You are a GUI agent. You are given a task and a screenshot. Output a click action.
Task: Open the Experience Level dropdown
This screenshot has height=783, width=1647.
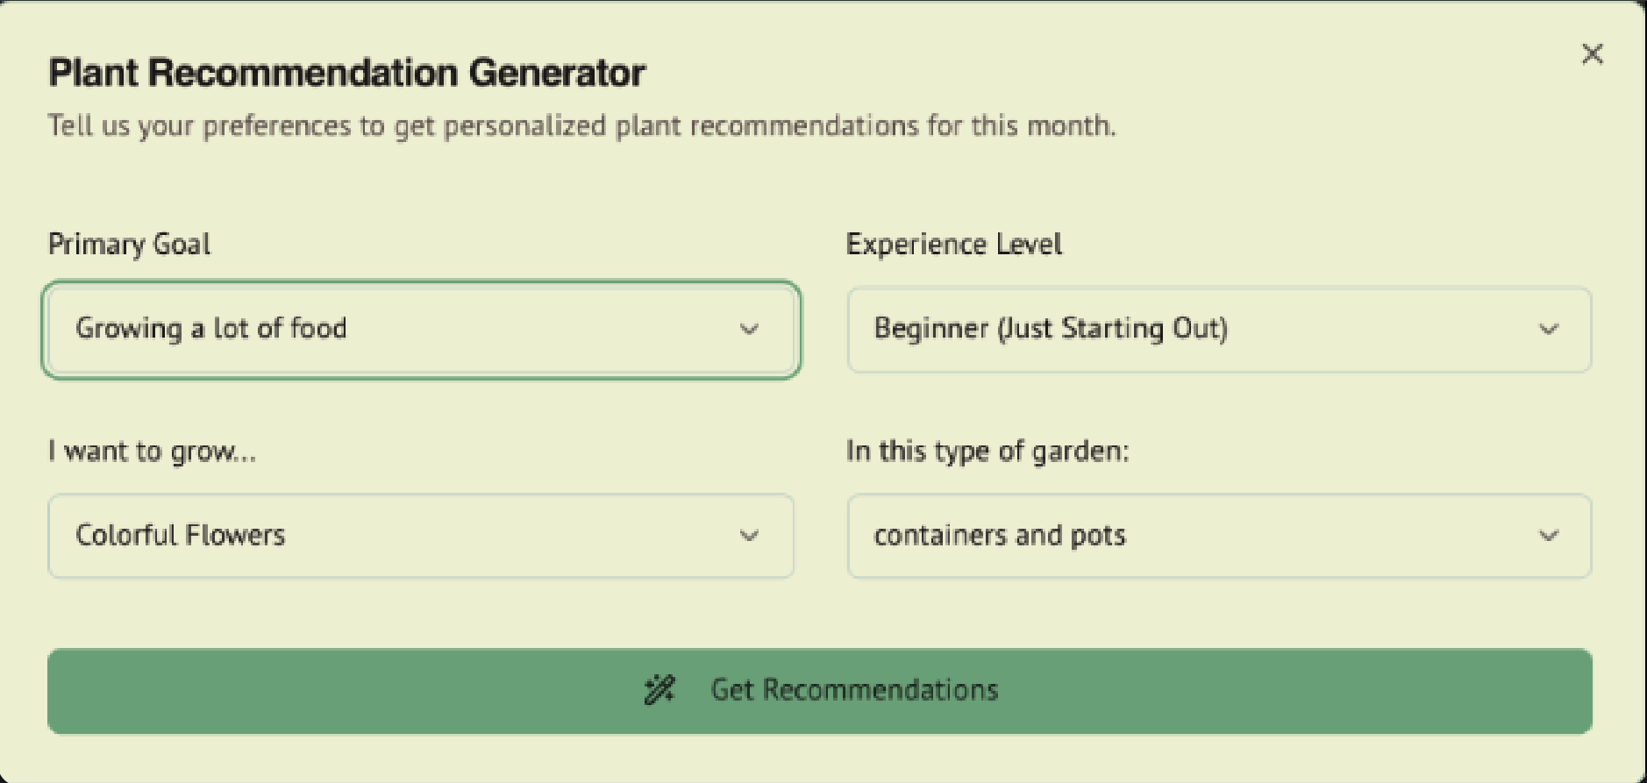[1219, 330]
